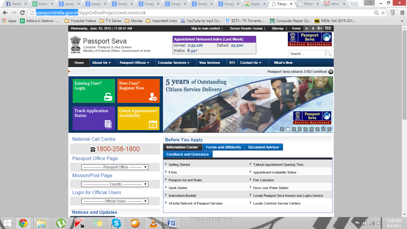This screenshot has width=407, height=229.
Task: Open the FAQs link
Action: click(173, 172)
